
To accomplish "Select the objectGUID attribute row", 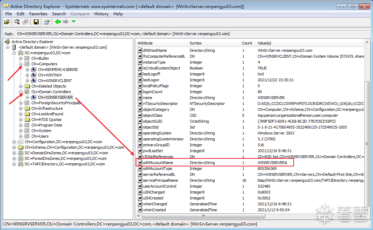I will point(251,121).
